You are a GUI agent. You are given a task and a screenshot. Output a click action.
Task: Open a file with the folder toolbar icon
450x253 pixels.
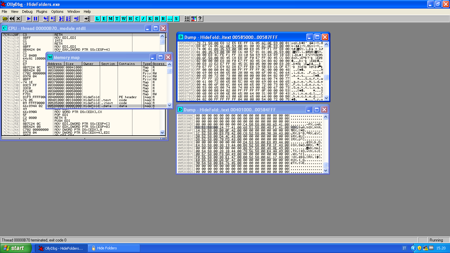tap(5, 19)
